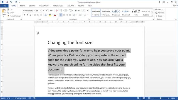Open line and paragraph spacing options
The height and width of the screenshot is (100, 178).
[74, 15]
